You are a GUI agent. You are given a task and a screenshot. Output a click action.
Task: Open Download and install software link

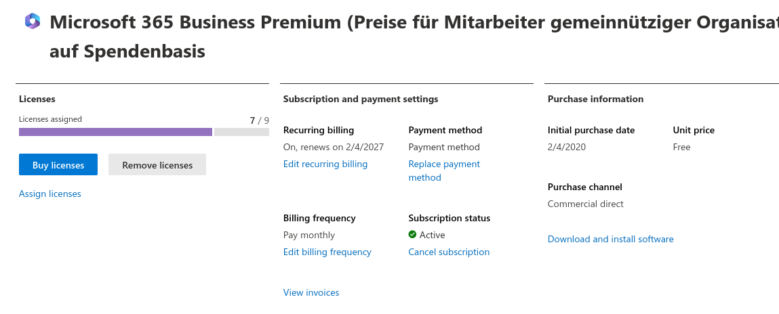click(611, 240)
